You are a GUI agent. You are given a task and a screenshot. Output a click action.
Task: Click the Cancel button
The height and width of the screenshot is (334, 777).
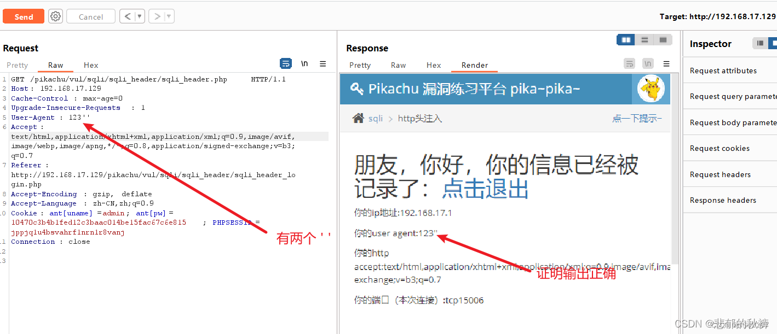click(90, 16)
